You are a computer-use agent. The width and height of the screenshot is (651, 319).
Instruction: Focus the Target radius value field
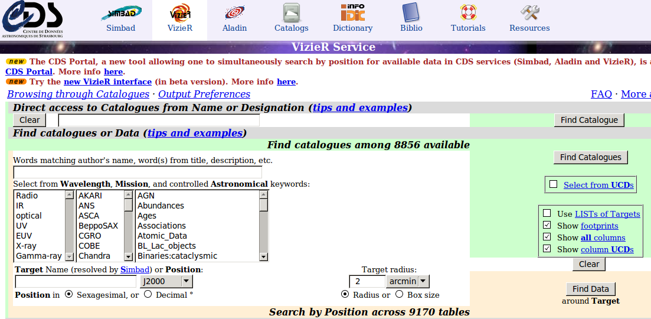(x=368, y=281)
